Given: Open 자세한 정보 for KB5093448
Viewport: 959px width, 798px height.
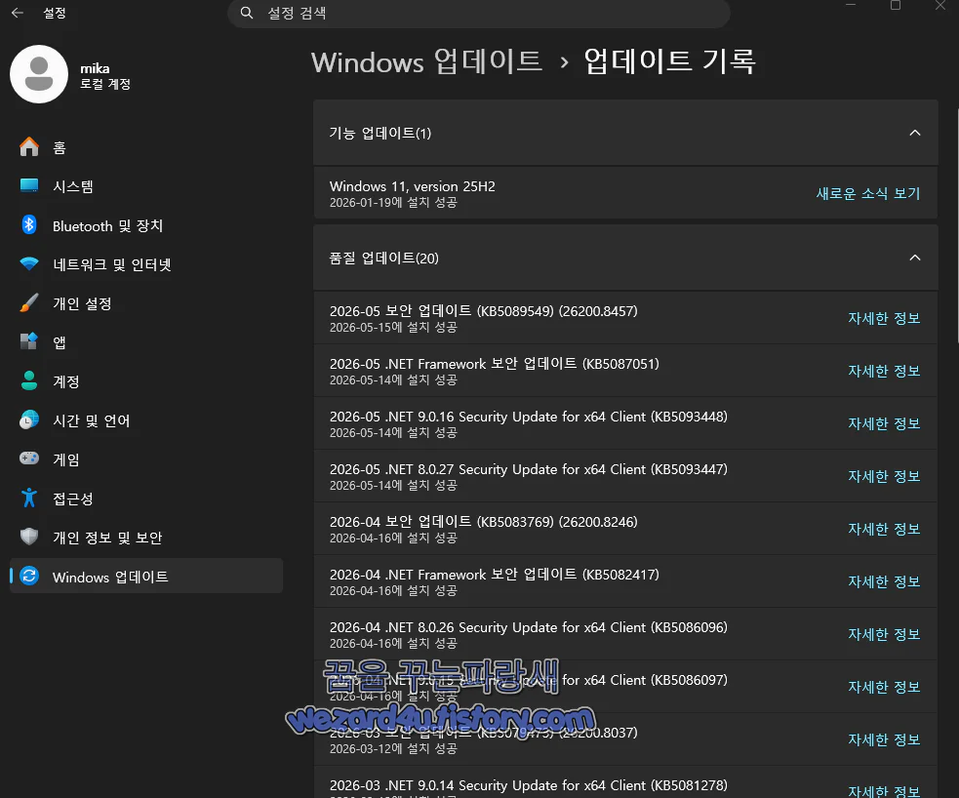Looking at the screenshot, I should click(x=884, y=423).
